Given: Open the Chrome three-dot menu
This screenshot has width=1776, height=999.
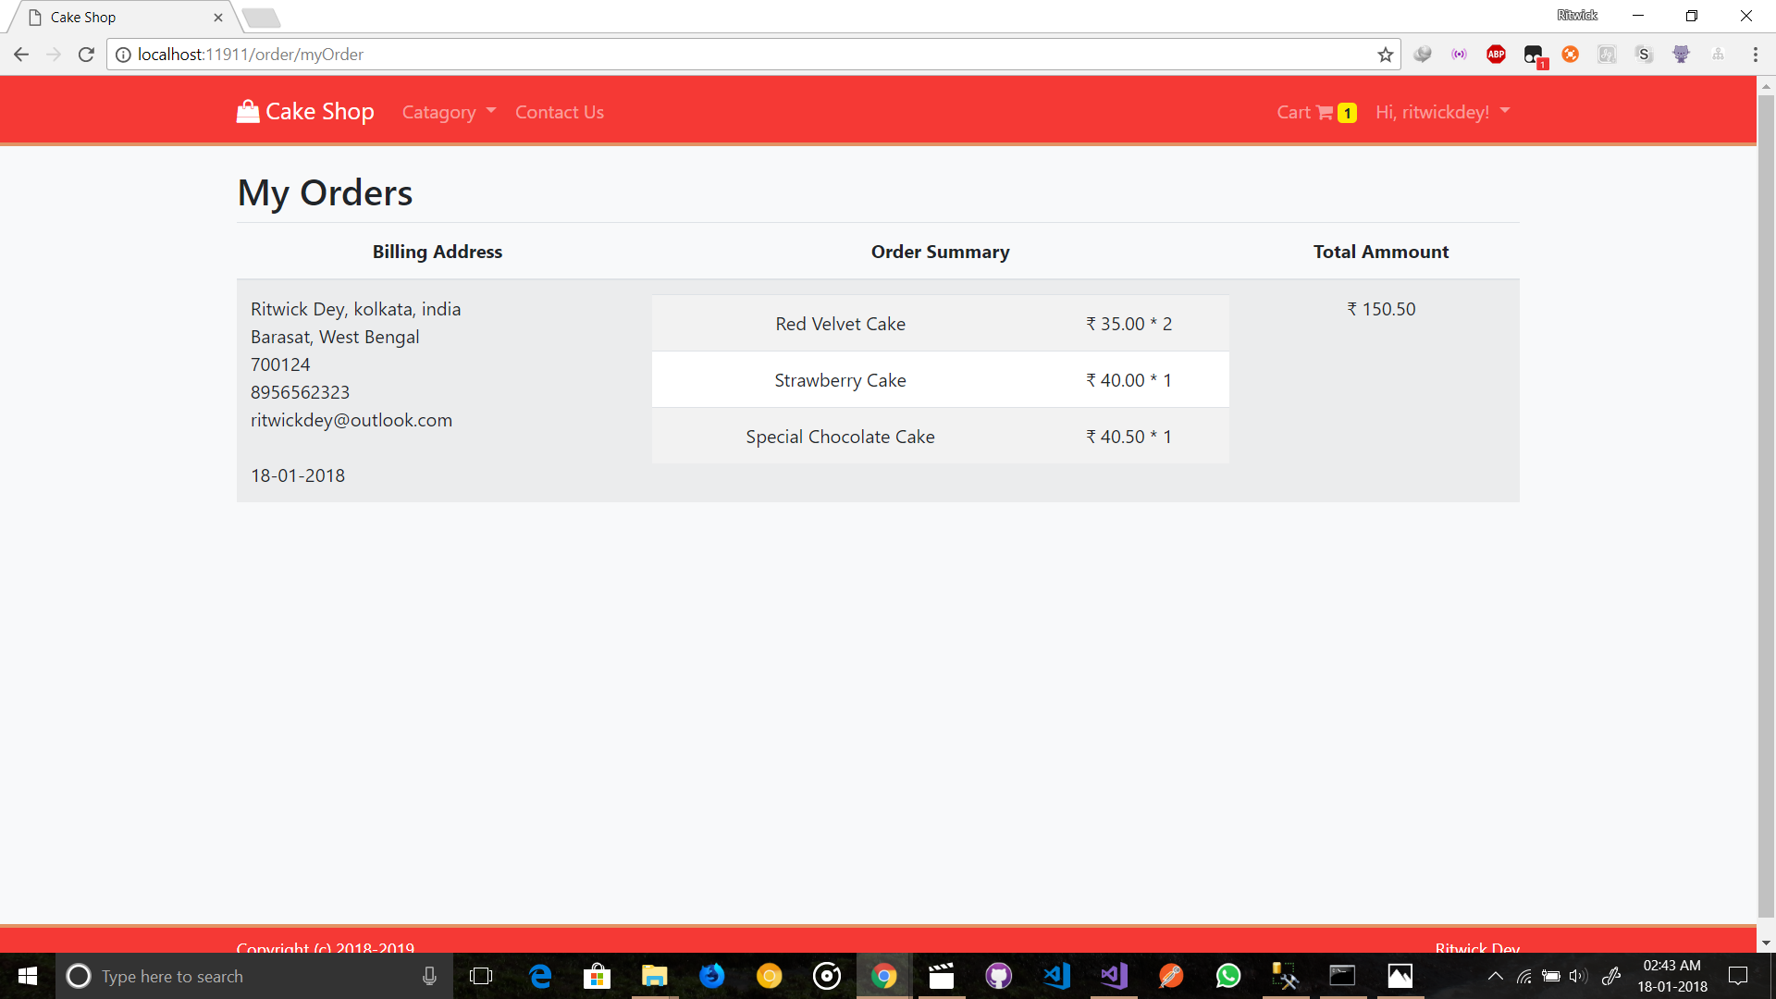Looking at the screenshot, I should (x=1755, y=55).
